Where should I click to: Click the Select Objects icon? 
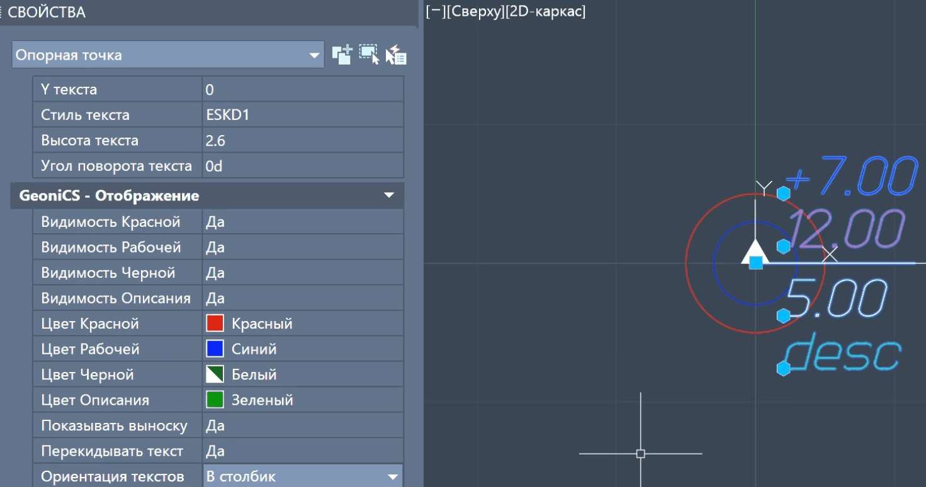coord(369,55)
